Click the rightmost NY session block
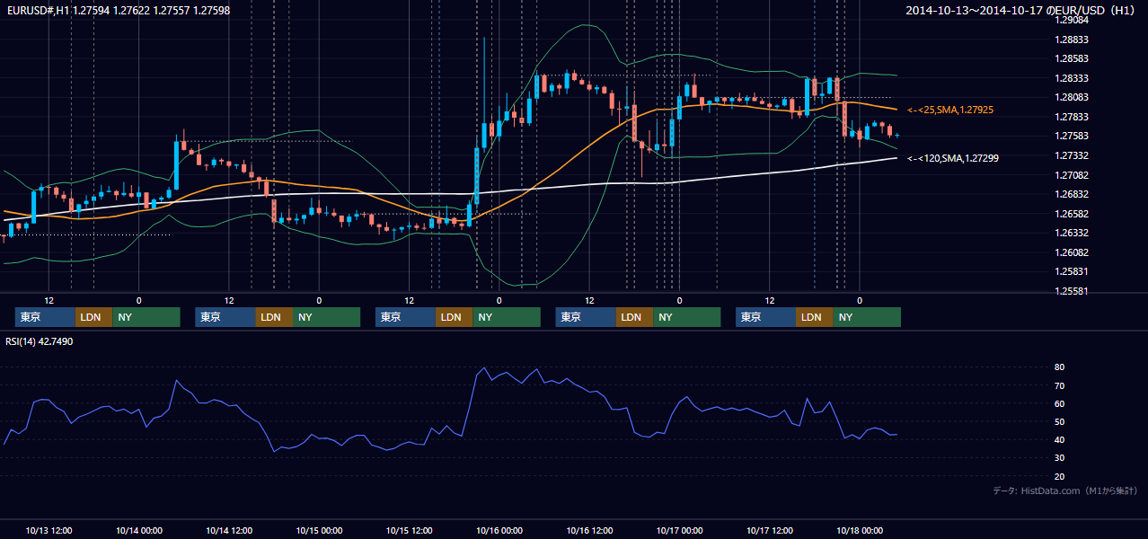The height and width of the screenshot is (539, 1148). tap(867, 317)
